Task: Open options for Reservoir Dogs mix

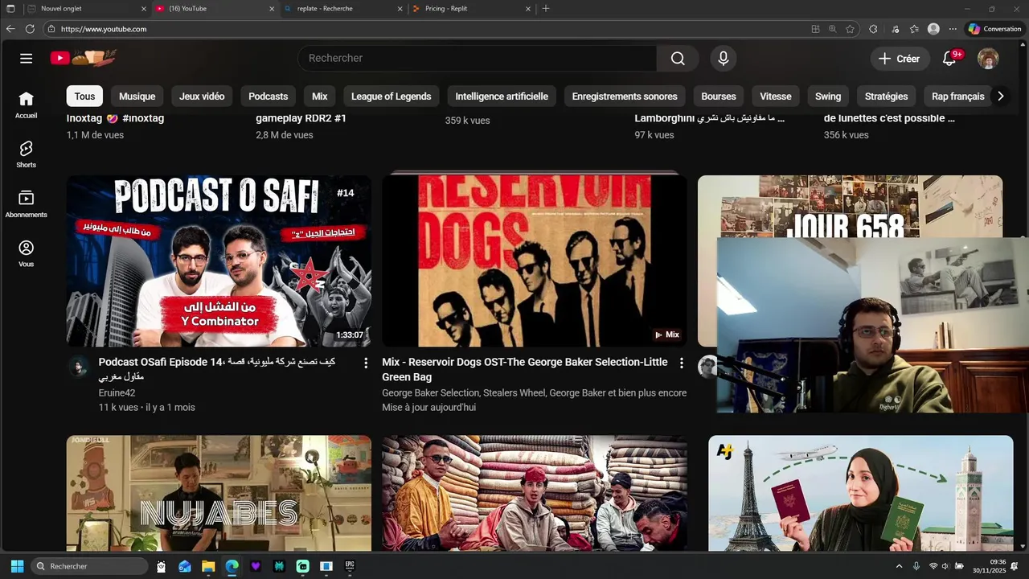Action: pyautogui.click(x=682, y=363)
